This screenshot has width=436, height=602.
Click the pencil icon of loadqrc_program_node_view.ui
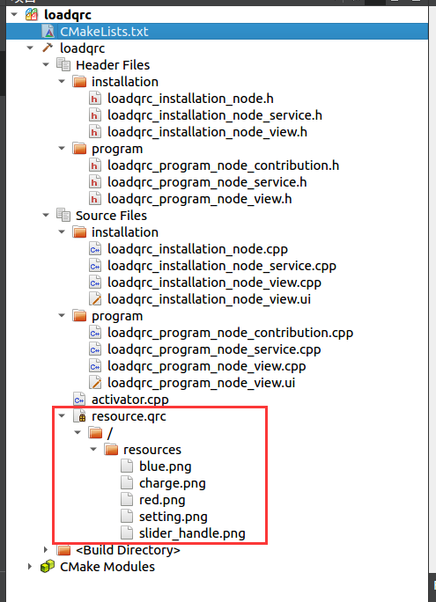click(95, 383)
